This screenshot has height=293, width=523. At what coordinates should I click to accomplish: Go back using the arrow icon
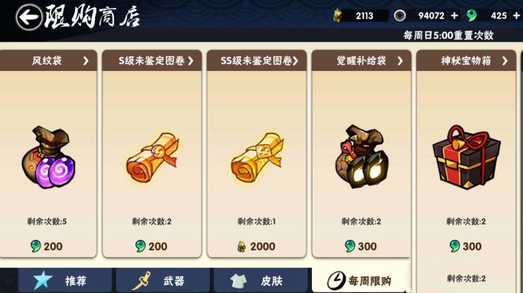pyautogui.click(x=29, y=17)
